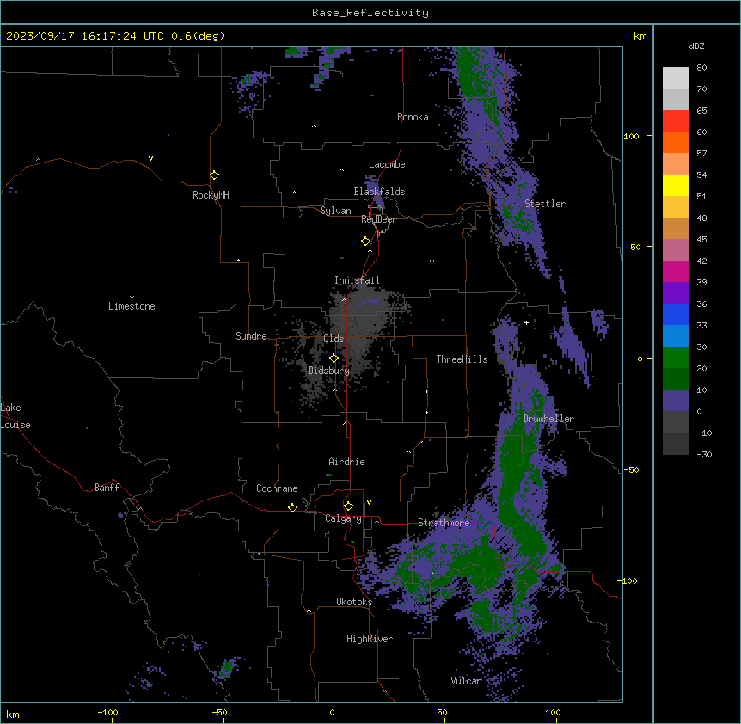Image resolution: width=741 pixels, height=724 pixels.
Task: Click the Lake Louise label
Action: pos(15,416)
